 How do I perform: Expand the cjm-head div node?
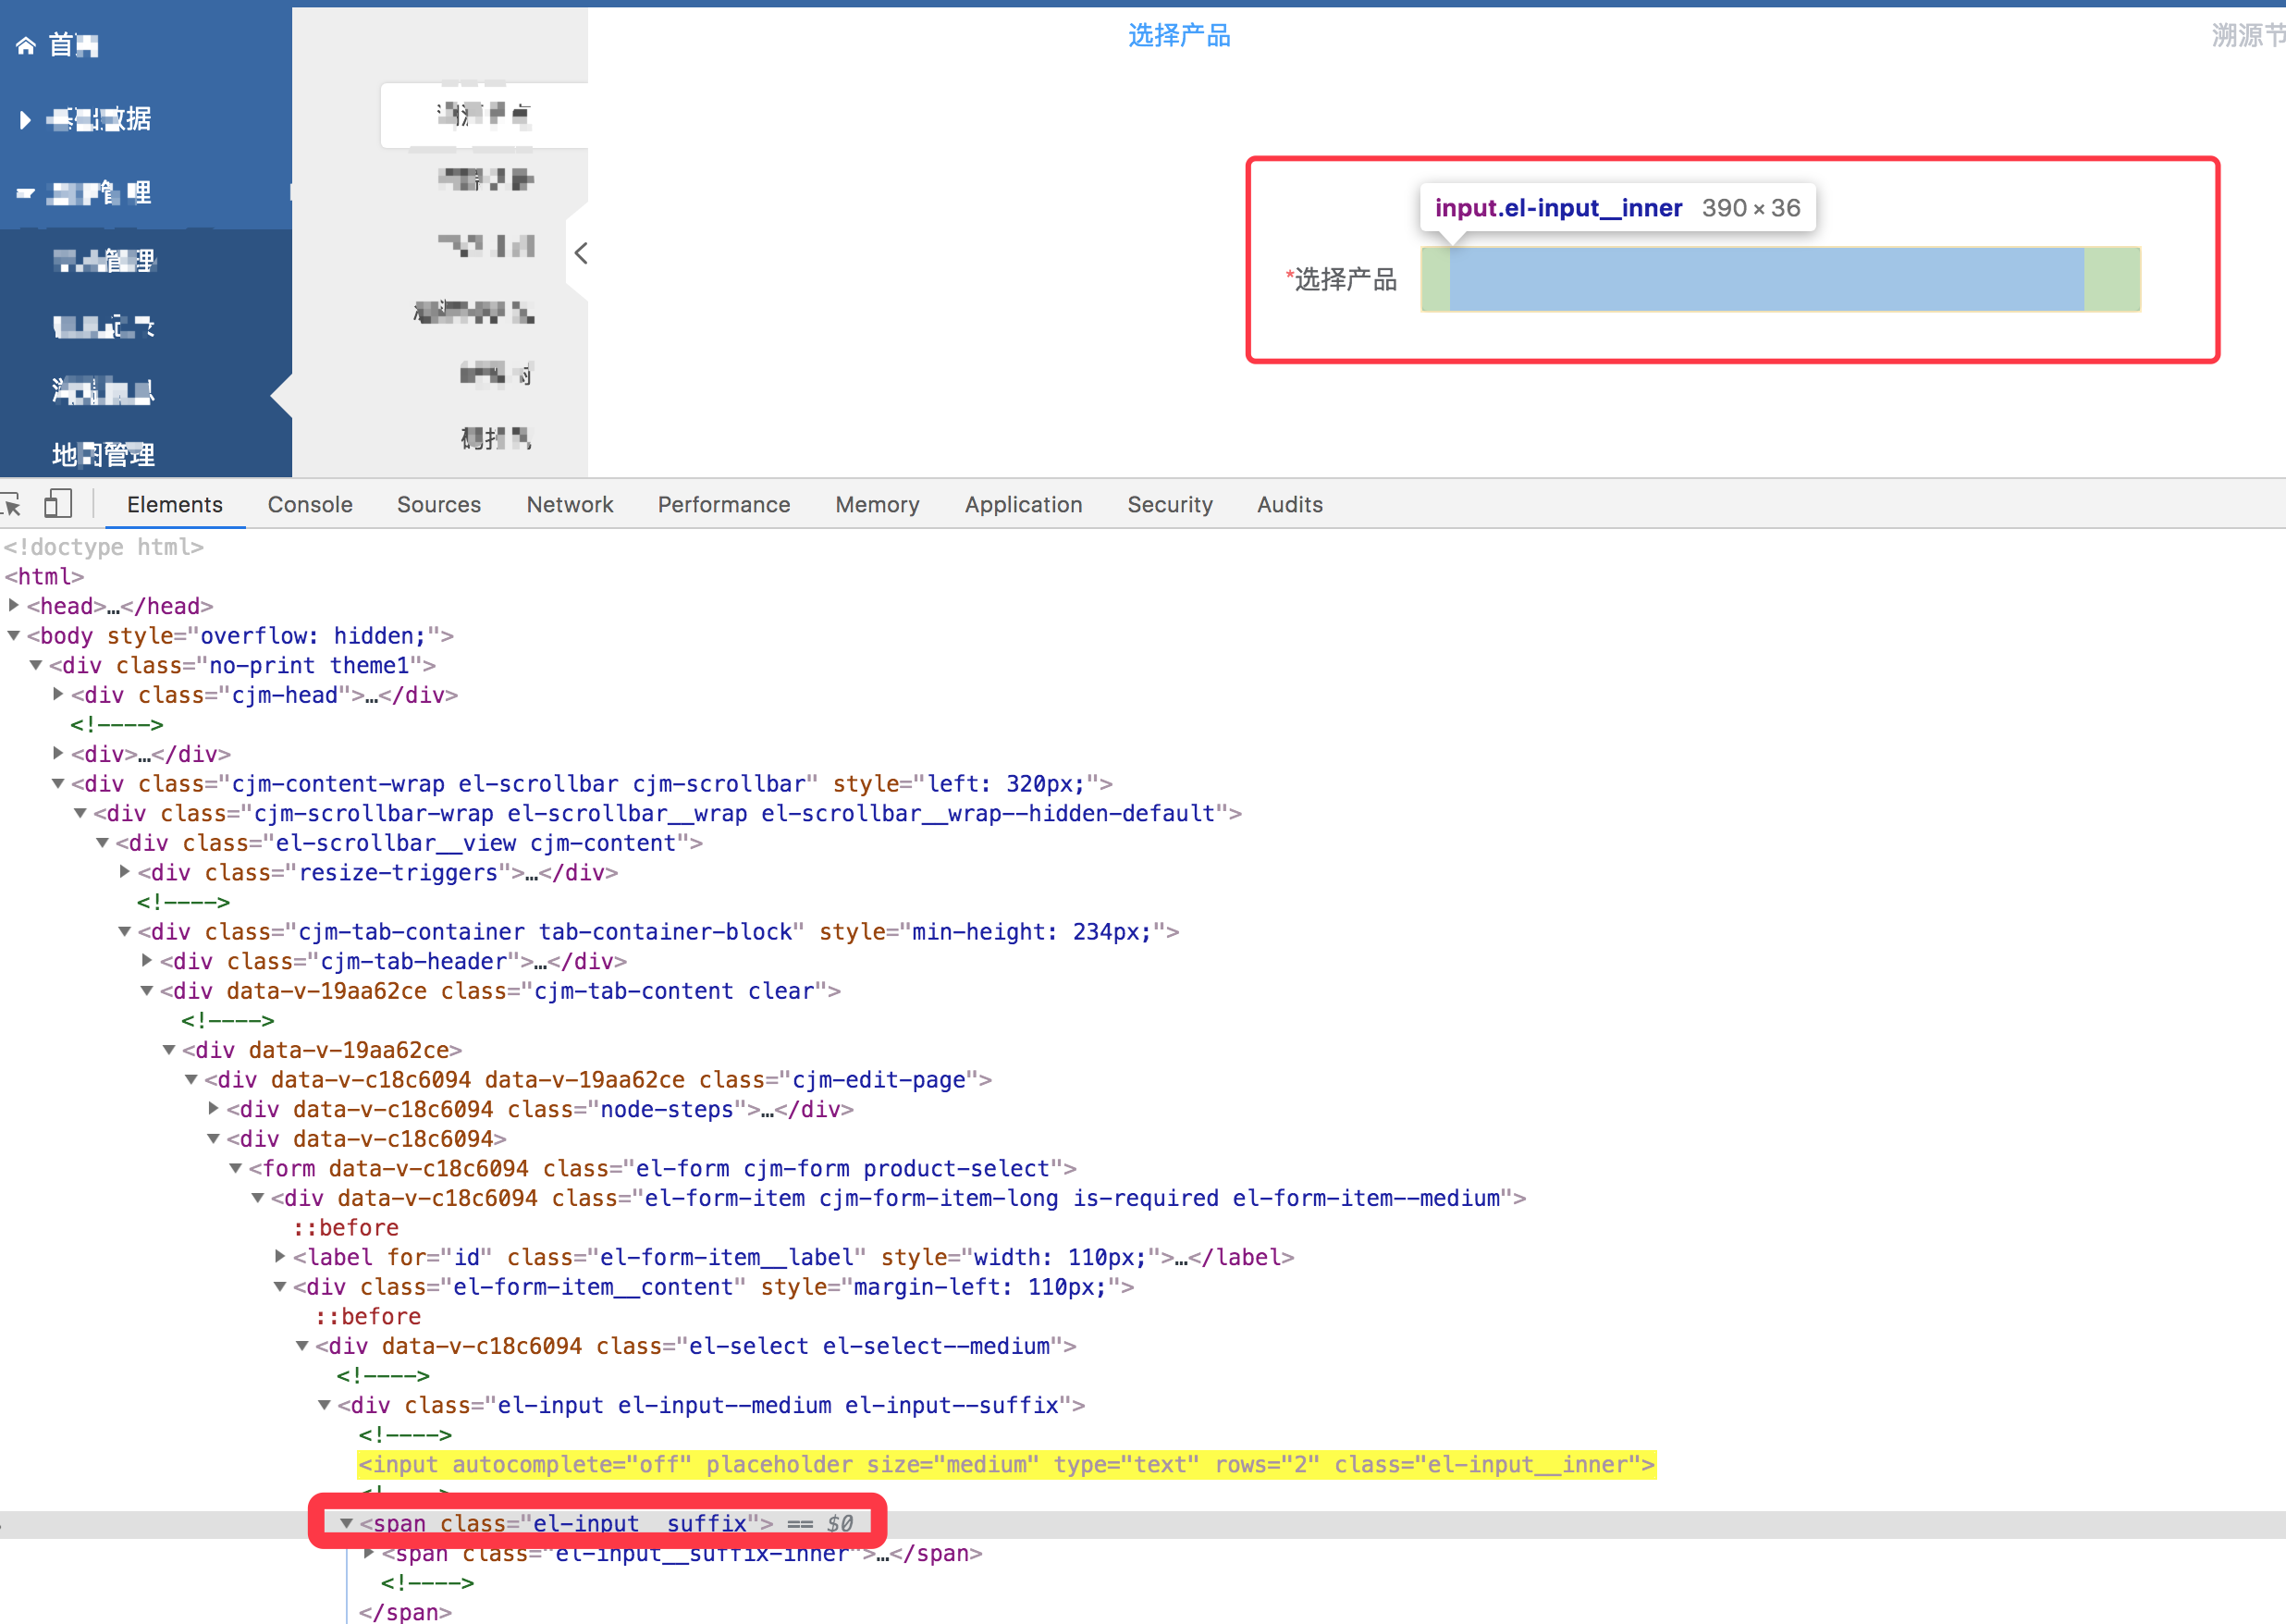click(58, 694)
